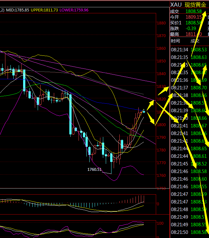This screenshot has height=238, width=209.
Task: Click the 100 level on oscillator axis
Action: click(x=161, y=223)
